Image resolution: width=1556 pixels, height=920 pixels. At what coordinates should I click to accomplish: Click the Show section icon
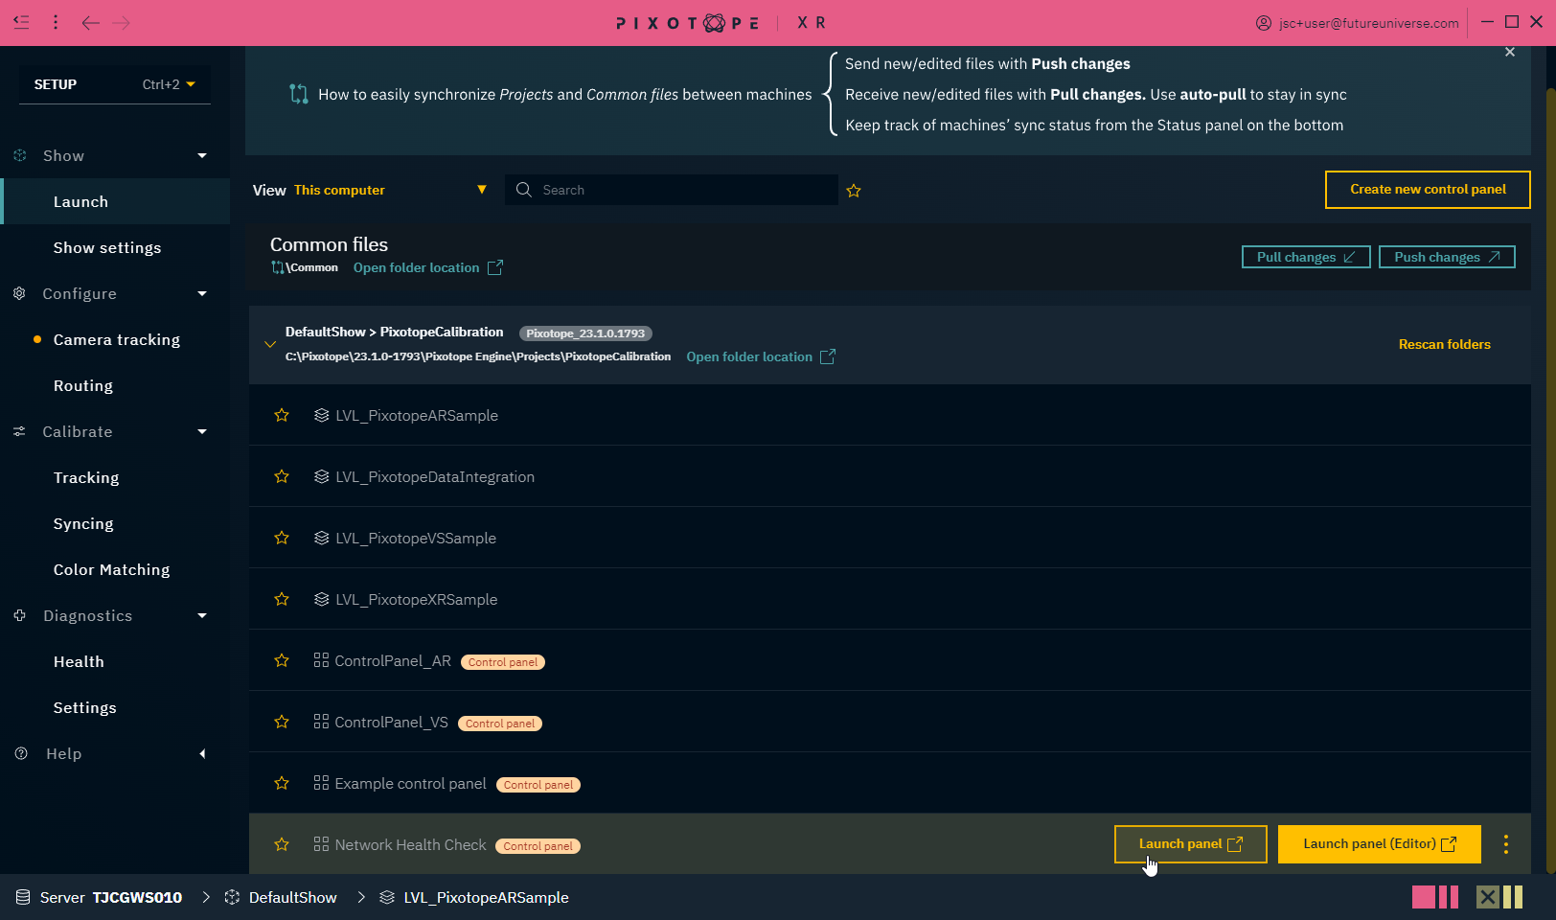20,155
